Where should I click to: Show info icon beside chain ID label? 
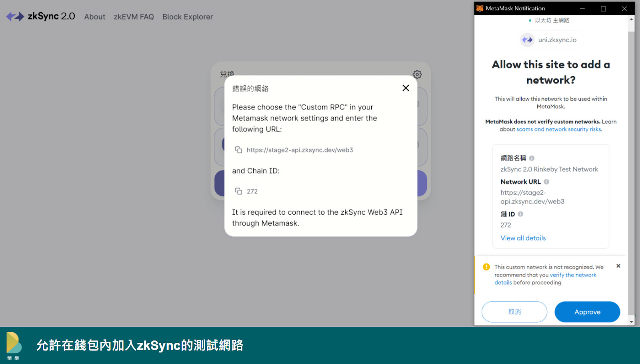[x=520, y=214]
